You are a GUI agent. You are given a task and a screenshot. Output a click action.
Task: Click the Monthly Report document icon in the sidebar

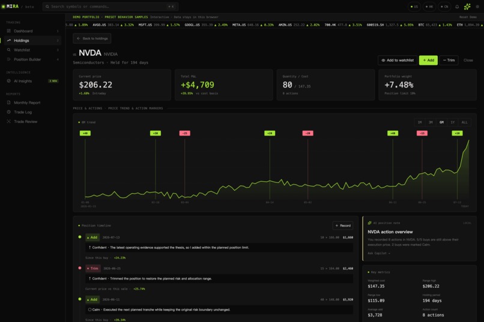click(x=8, y=103)
